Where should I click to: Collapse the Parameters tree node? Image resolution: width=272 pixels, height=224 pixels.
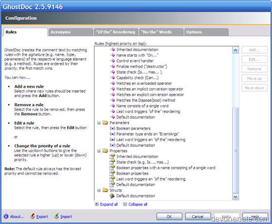coord(99,123)
